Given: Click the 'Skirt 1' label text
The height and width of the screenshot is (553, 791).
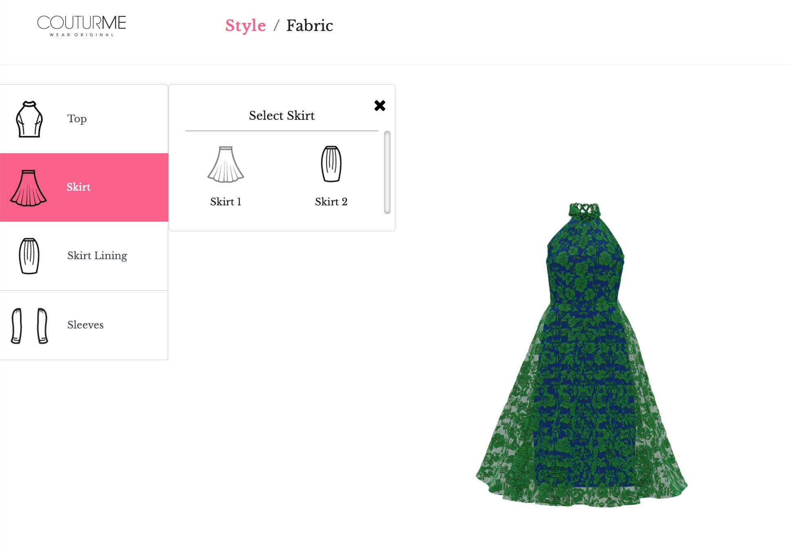Looking at the screenshot, I should [x=225, y=202].
